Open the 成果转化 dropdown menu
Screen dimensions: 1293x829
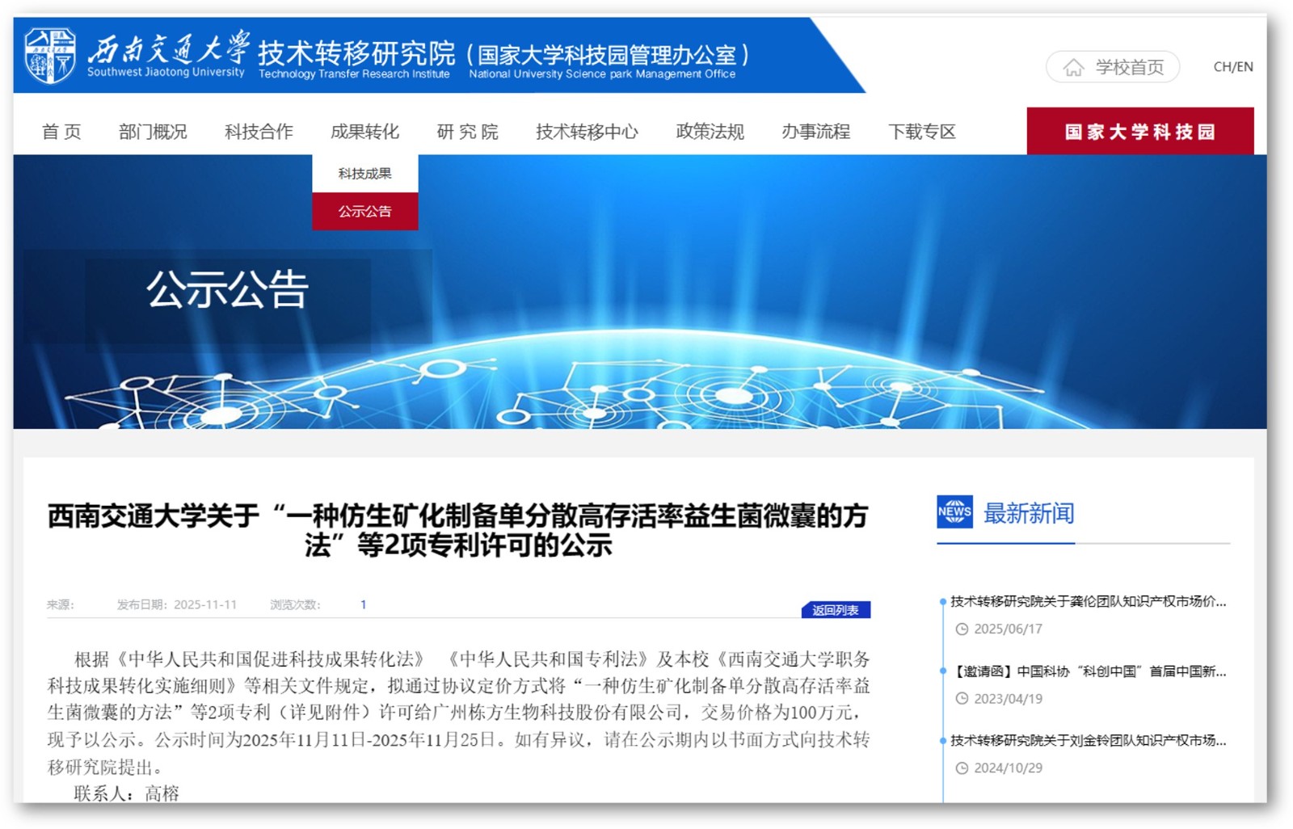[x=364, y=132]
